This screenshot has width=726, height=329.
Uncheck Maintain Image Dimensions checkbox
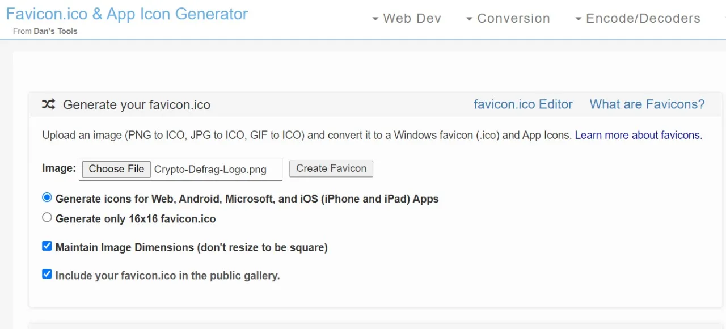coord(47,246)
